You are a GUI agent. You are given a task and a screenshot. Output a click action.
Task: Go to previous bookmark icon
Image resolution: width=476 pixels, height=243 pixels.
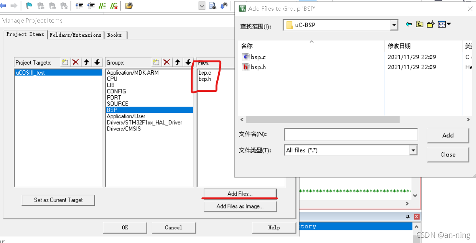click(40, 6)
